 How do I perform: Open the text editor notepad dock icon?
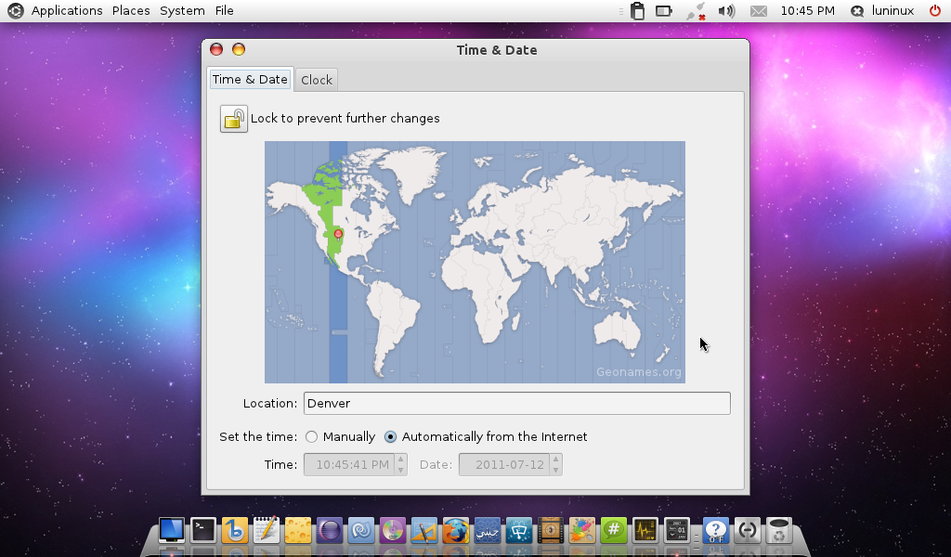267,530
